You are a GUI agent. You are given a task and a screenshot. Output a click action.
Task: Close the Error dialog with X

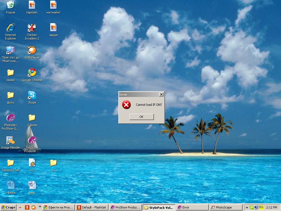[x=161, y=95]
